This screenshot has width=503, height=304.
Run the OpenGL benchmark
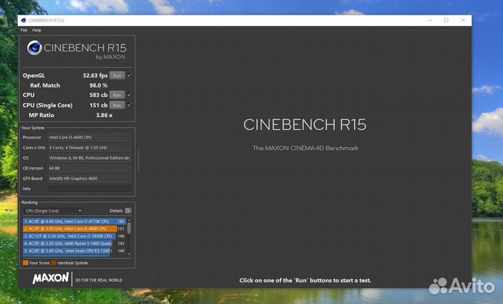(117, 75)
